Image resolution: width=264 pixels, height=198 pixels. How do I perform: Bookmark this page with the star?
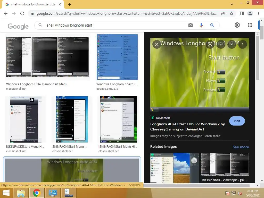tap(232, 13)
